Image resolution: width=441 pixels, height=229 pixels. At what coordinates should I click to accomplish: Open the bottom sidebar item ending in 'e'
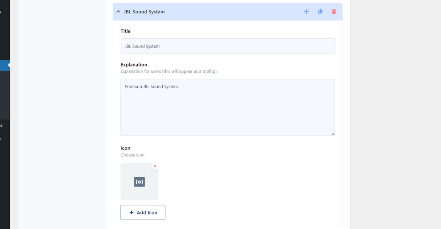tap(1, 139)
